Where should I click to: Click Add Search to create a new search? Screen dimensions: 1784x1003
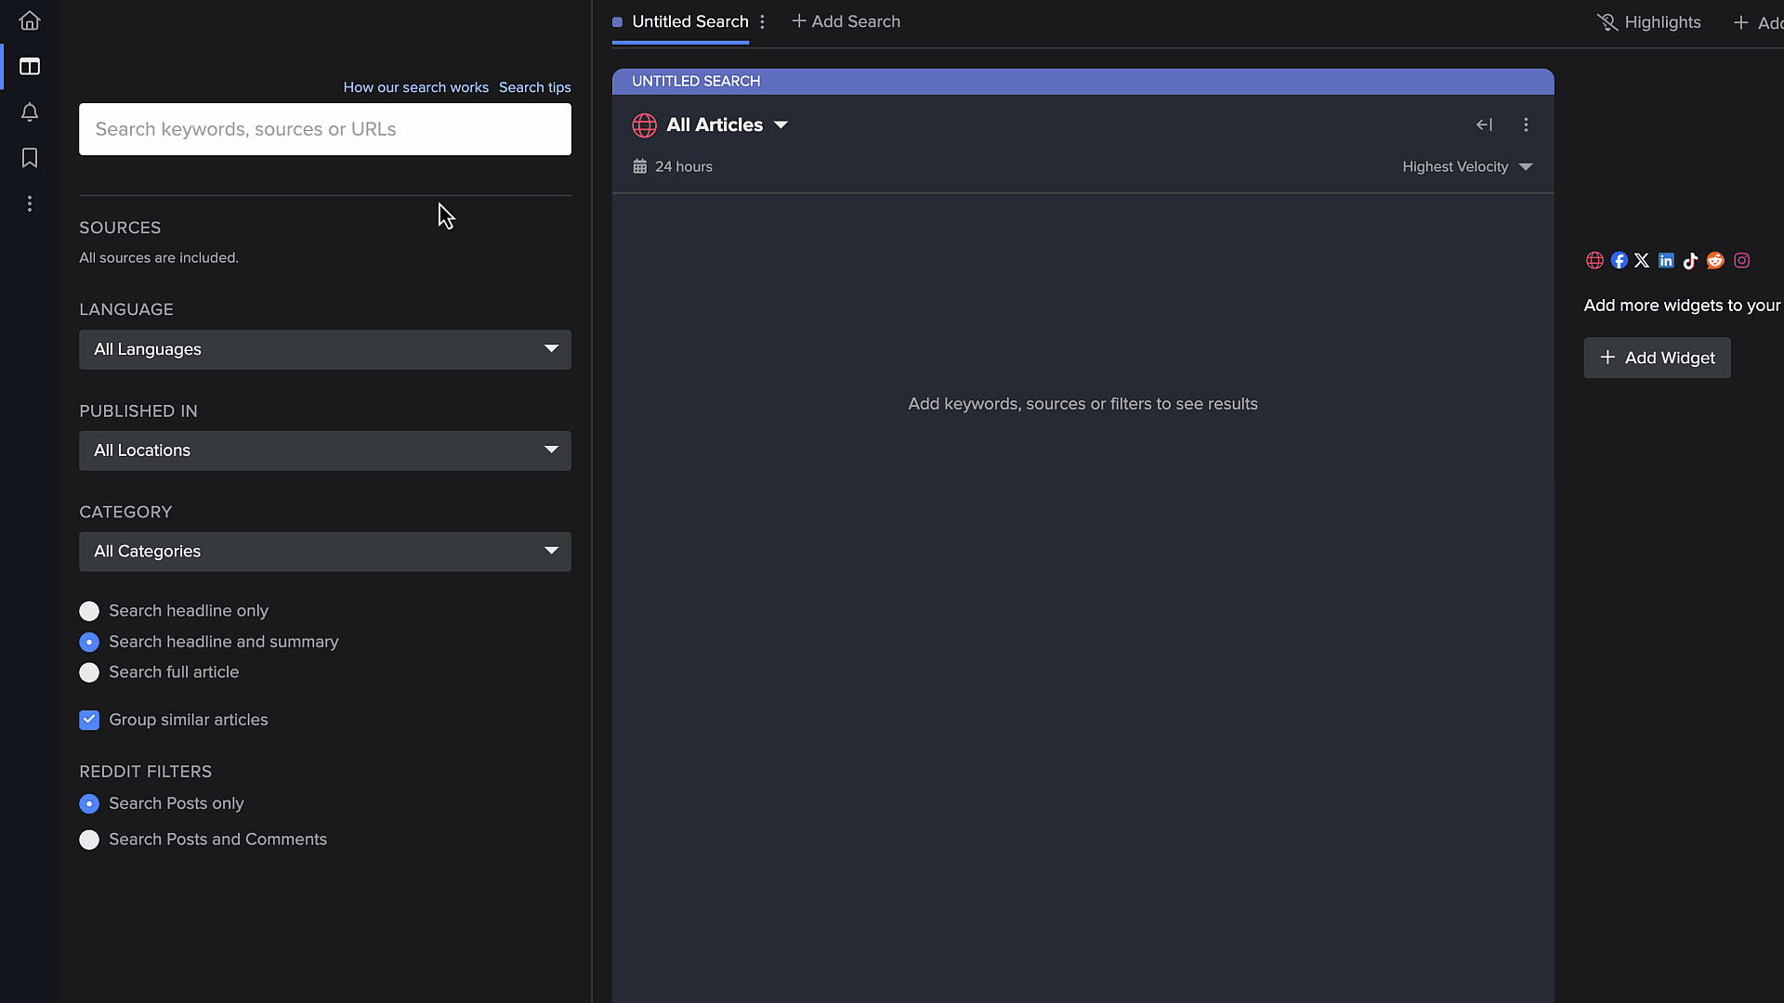click(x=845, y=21)
